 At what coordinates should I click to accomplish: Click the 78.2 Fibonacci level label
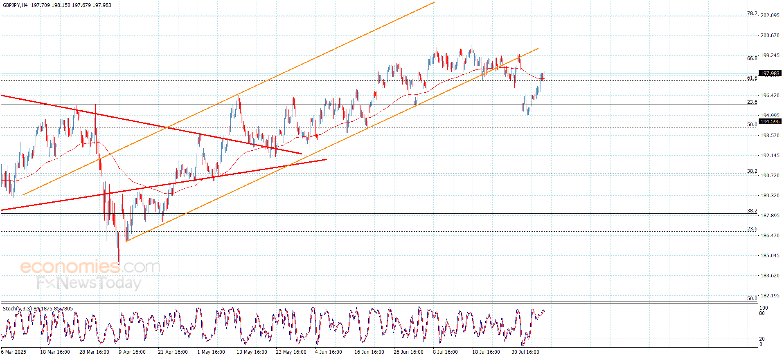[x=752, y=13]
